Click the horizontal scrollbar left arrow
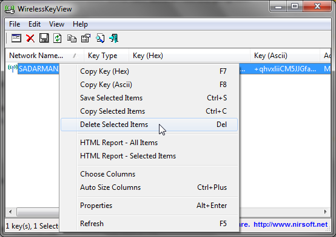The width and height of the screenshot is (336, 237). pos(10,212)
